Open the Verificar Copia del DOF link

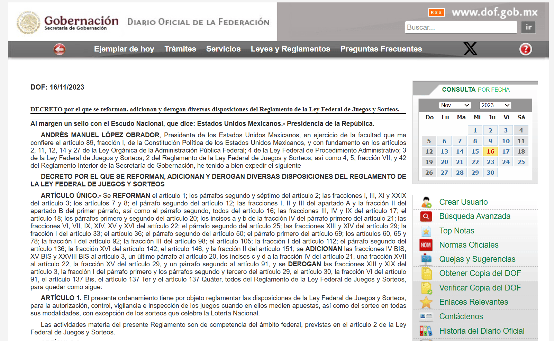480,288
